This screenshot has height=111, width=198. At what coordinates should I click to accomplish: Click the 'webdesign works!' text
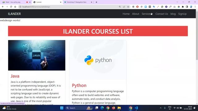click(x=10, y=20)
